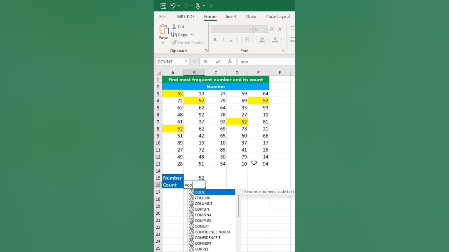The image size is (449, 252).
Task: Select the CONVERT function suggestion
Action: [212, 243]
